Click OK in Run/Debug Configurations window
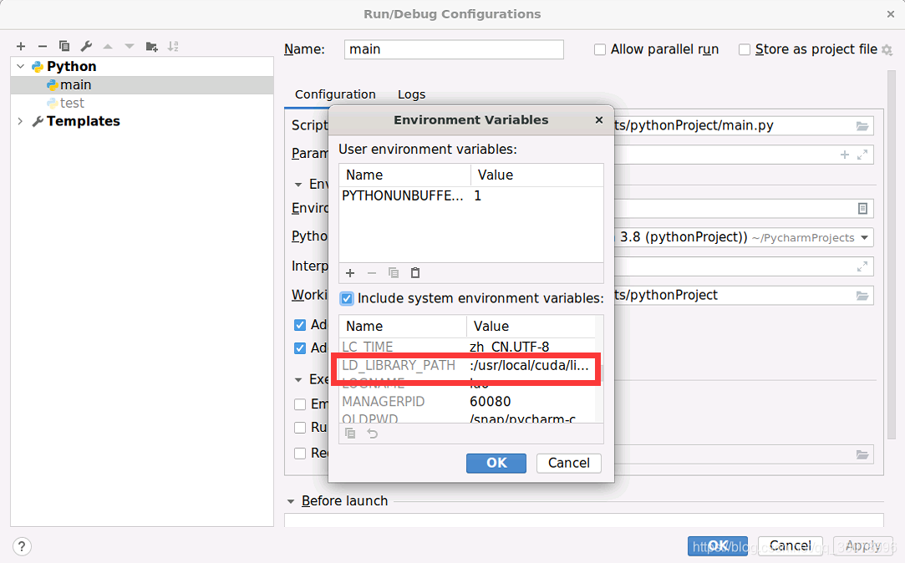The height and width of the screenshot is (563, 905). [x=718, y=545]
